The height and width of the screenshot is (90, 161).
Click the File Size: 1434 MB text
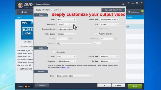point(24,65)
